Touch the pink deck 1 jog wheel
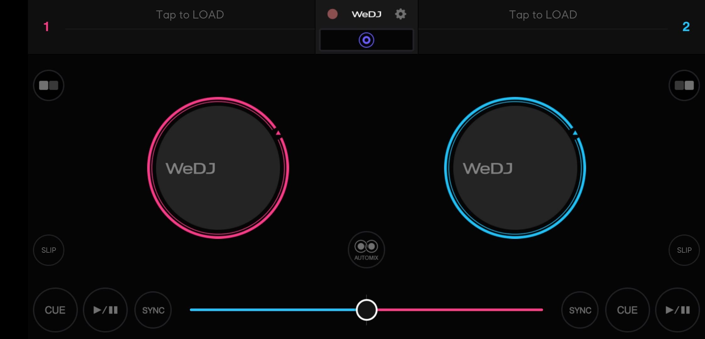Image resolution: width=705 pixels, height=339 pixels. pyautogui.click(x=218, y=168)
